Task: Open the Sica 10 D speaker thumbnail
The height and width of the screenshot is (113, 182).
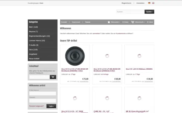Action: (75, 56)
